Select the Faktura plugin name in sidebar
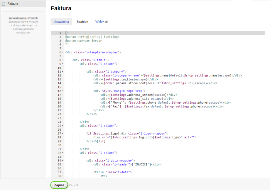This screenshot has width=270, height=190. 13,4
